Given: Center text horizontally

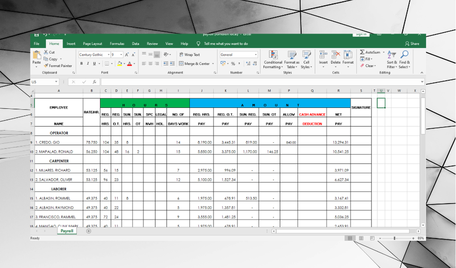Looking at the screenshot, I should point(150,63).
